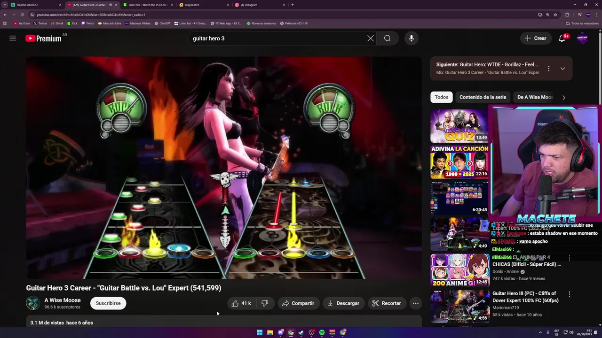Open the YouTube bookmark
The image size is (602, 338).
coord(22,23)
